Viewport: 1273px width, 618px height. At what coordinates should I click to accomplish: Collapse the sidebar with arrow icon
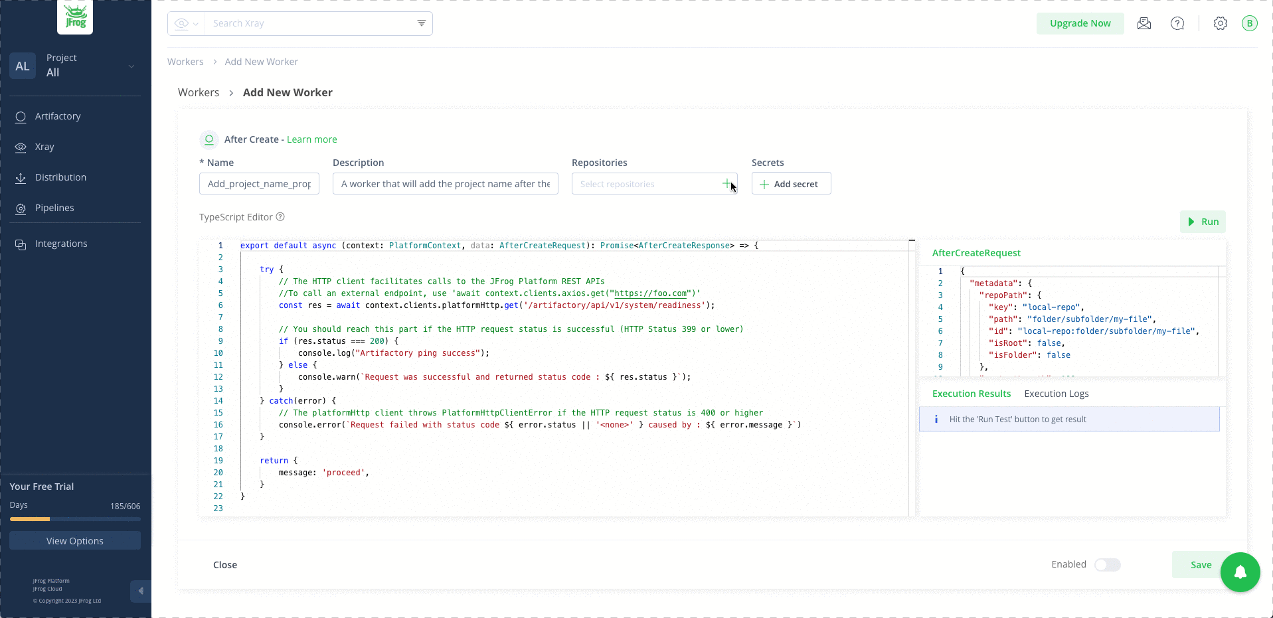click(x=140, y=591)
